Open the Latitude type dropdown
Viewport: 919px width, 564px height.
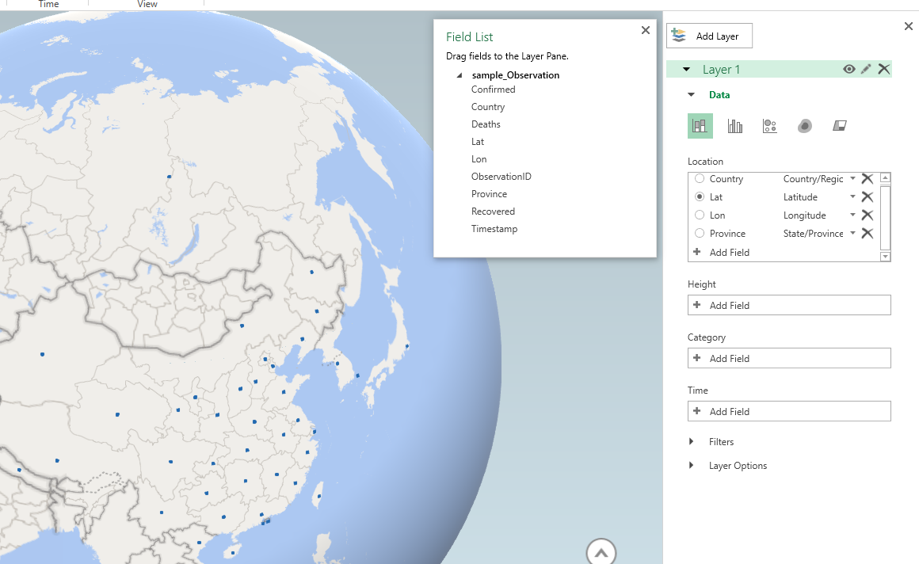[x=852, y=197]
